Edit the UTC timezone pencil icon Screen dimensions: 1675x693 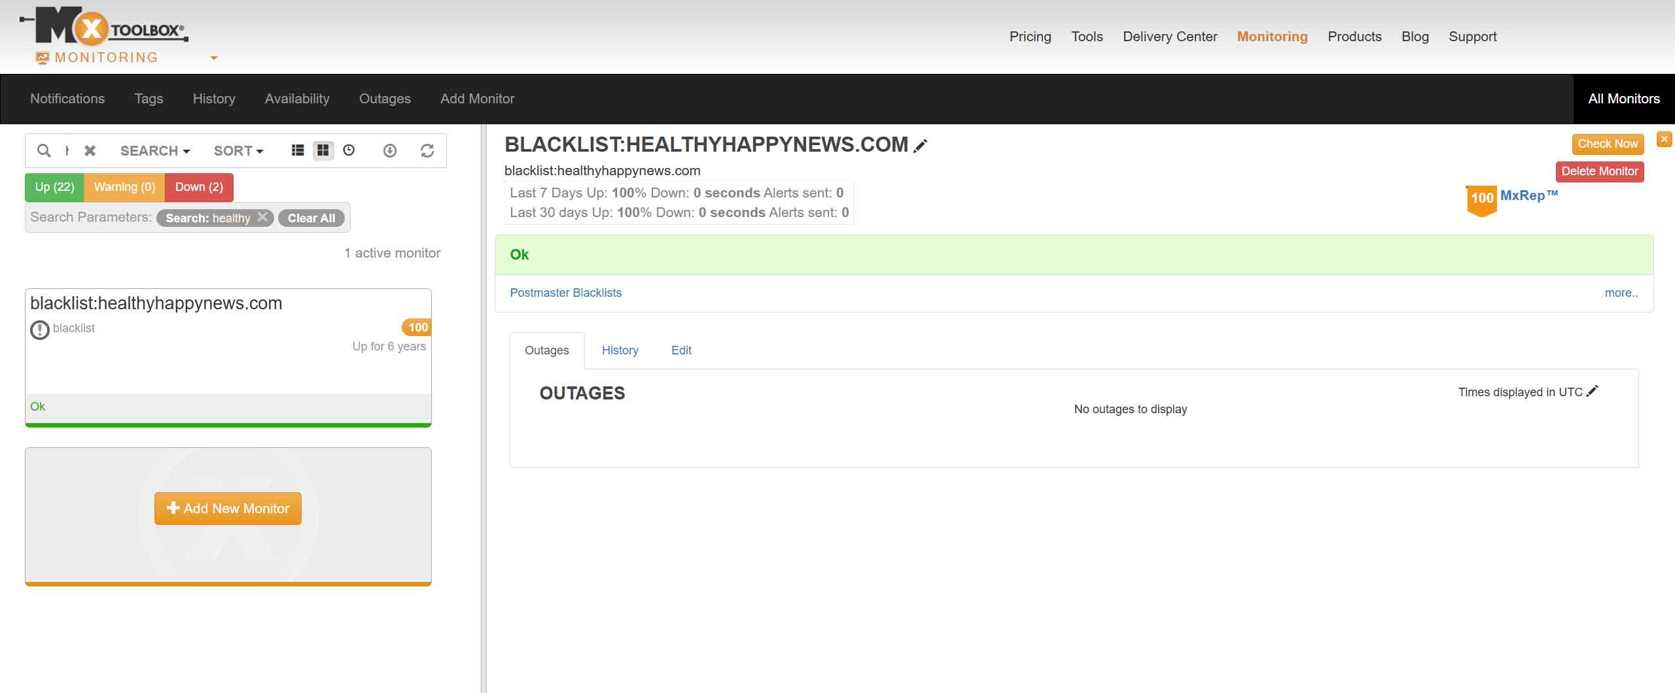[1593, 391]
